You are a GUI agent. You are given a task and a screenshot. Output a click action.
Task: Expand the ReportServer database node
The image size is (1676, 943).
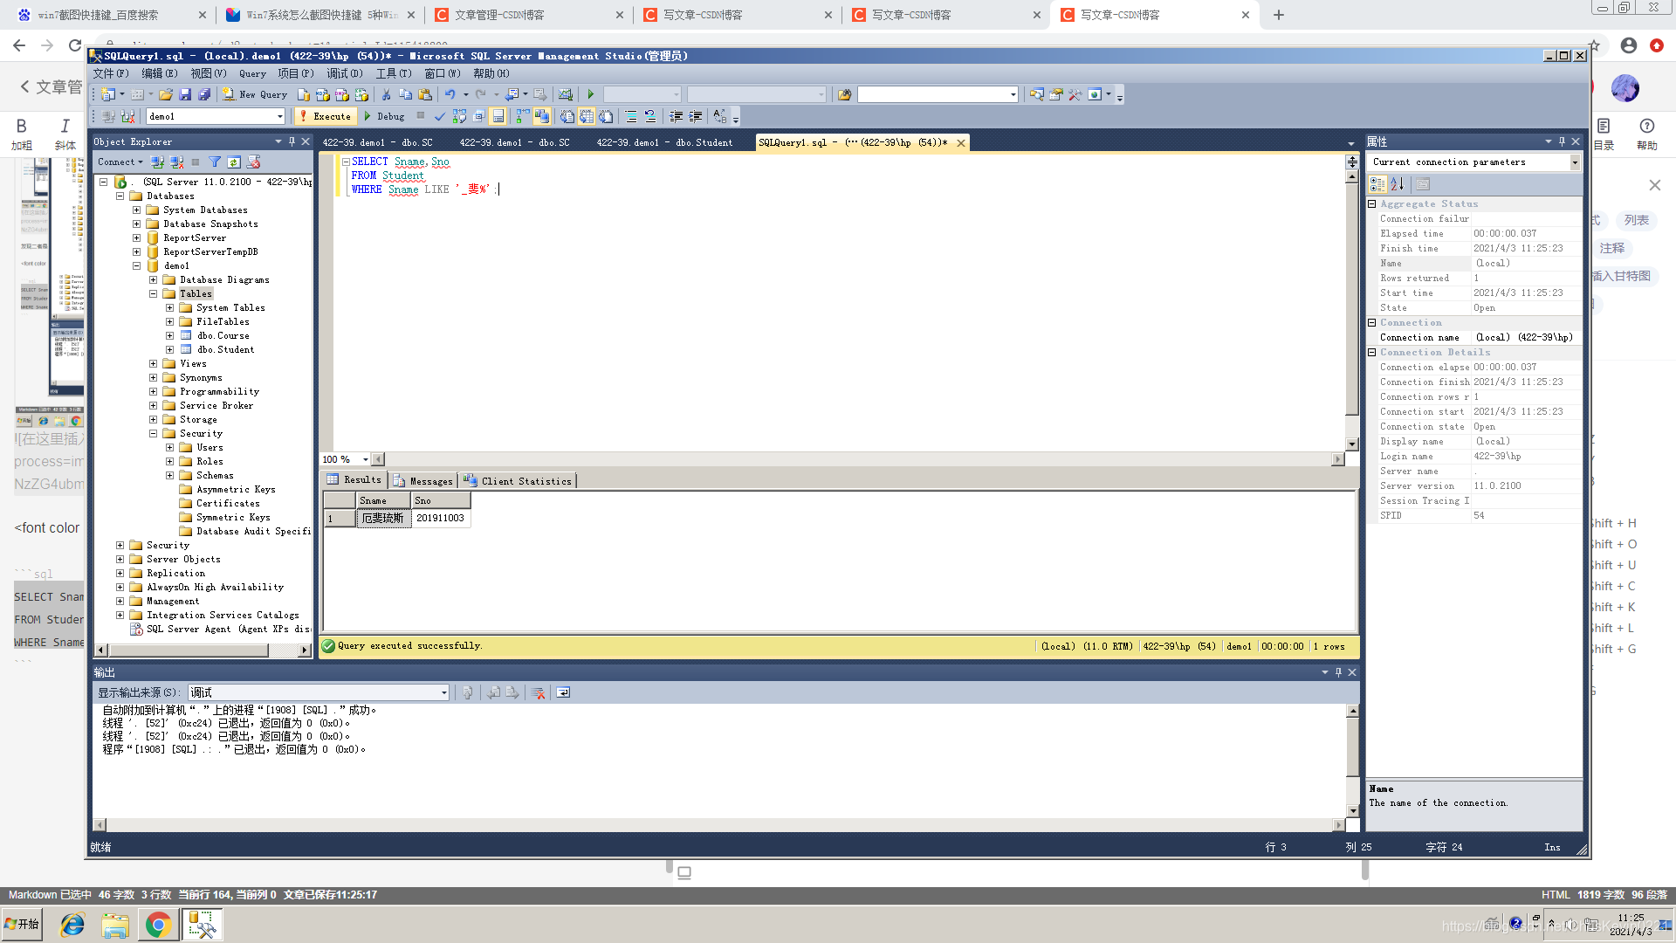pyautogui.click(x=136, y=238)
